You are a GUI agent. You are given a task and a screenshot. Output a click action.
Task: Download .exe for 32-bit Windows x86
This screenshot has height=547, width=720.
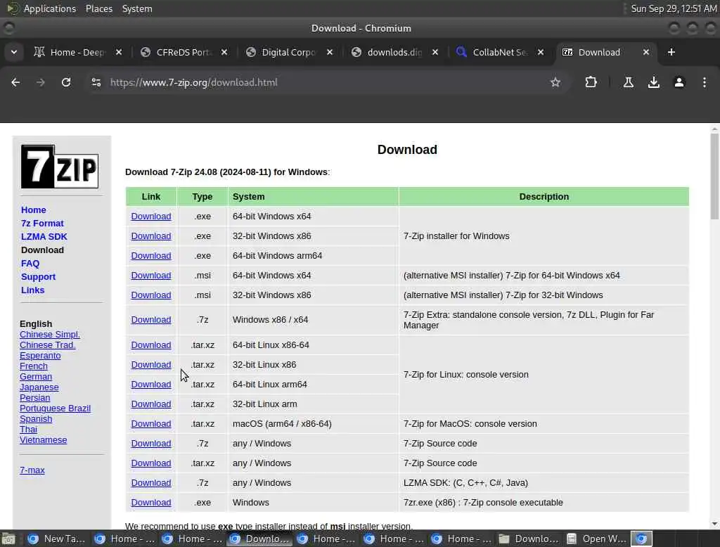tap(151, 236)
